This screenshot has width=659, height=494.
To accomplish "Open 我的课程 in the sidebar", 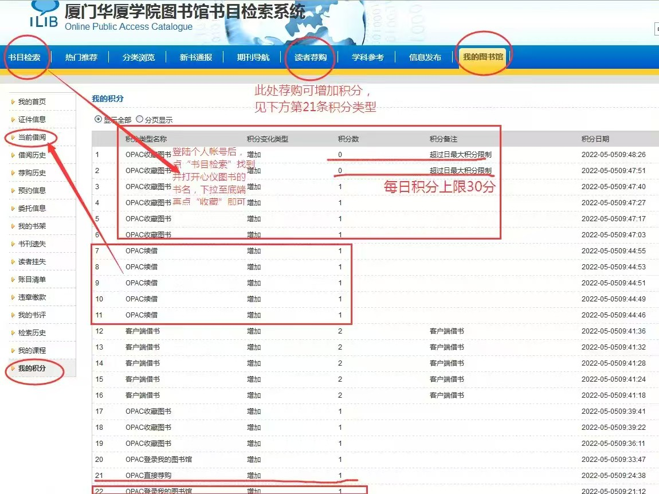I will [x=32, y=350].
